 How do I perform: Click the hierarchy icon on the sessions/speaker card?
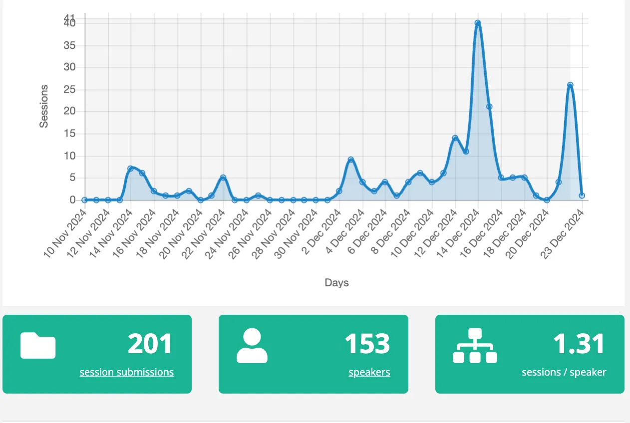(475, 345)
